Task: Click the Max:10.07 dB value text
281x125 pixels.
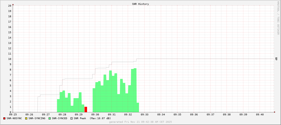Action: click(x=100, y=118)
